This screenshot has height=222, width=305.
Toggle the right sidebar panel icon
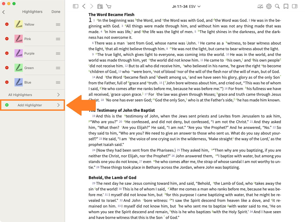tap(295, 6)
